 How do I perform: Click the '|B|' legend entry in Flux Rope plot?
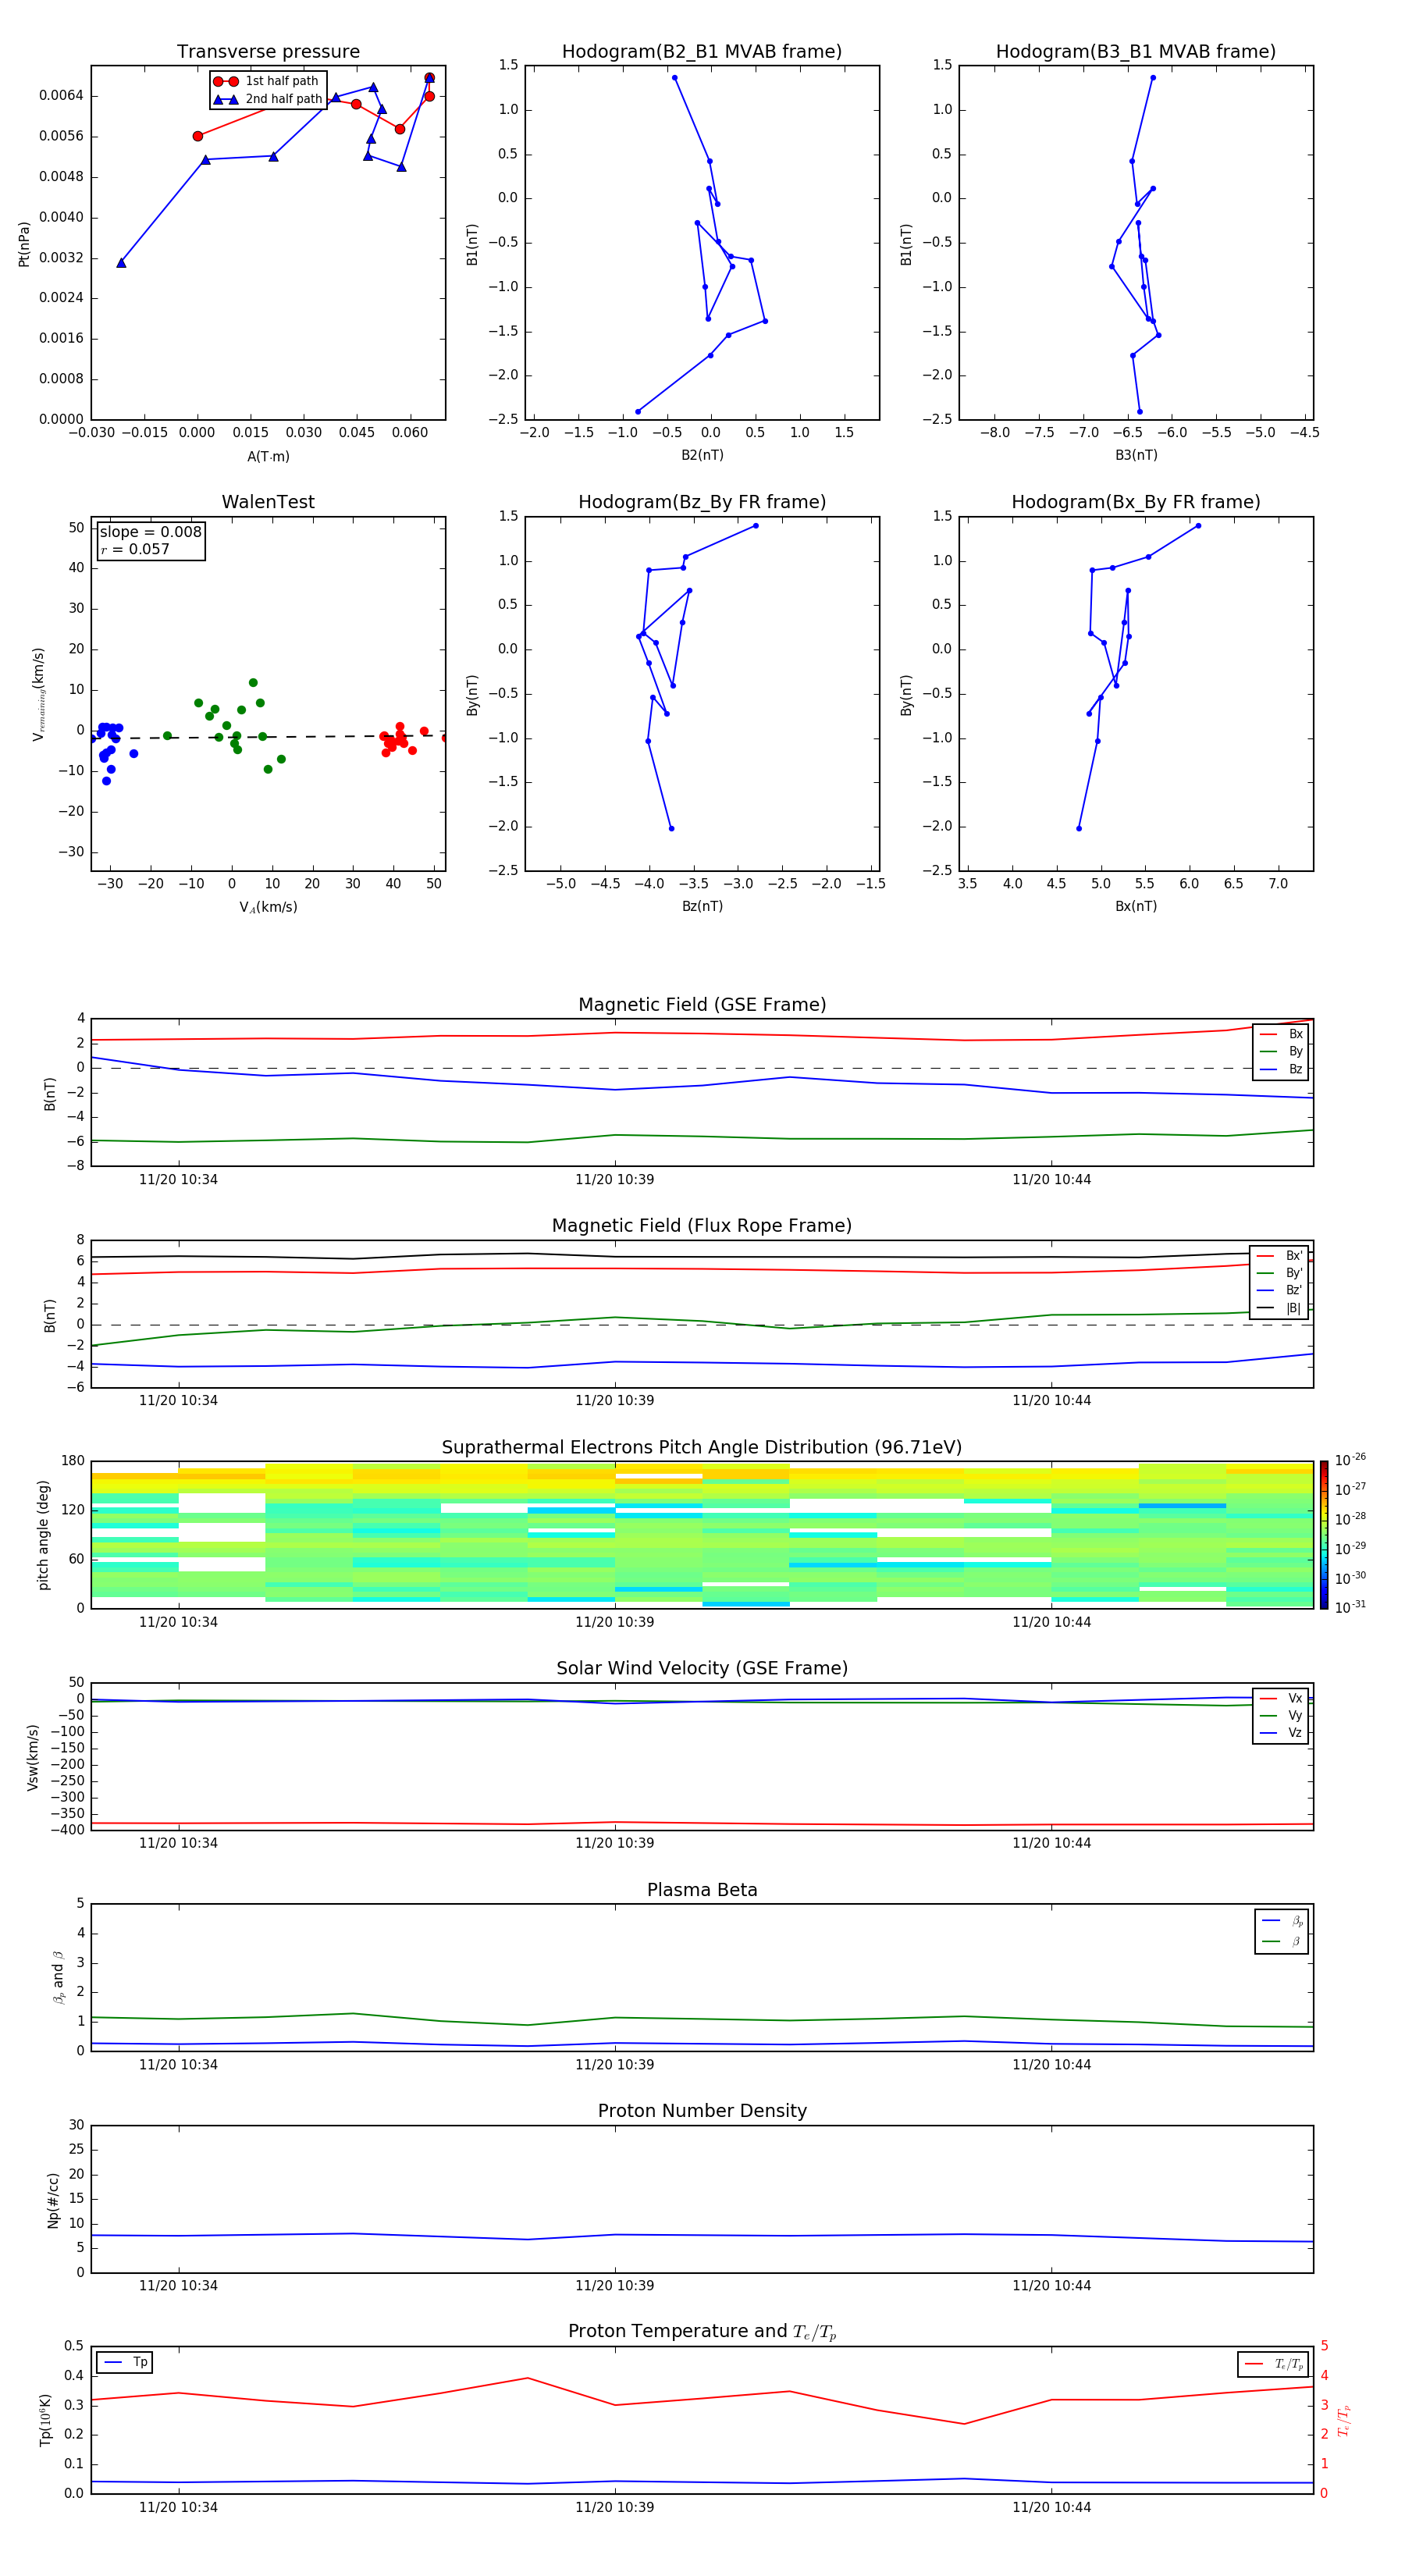click(x=1279, y=1308)
